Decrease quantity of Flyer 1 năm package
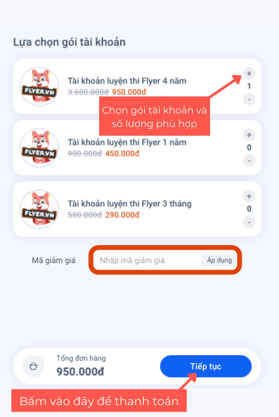 click(x=249, y=161)
